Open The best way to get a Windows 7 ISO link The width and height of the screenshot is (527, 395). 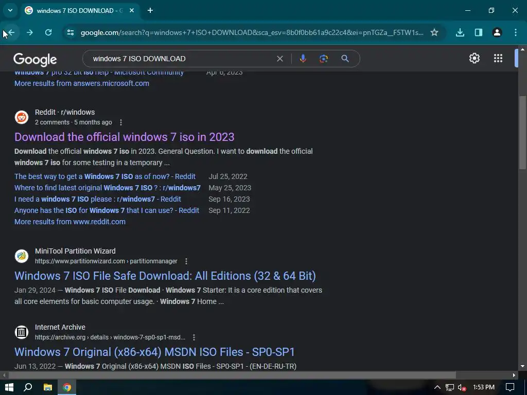click(105, 176)
